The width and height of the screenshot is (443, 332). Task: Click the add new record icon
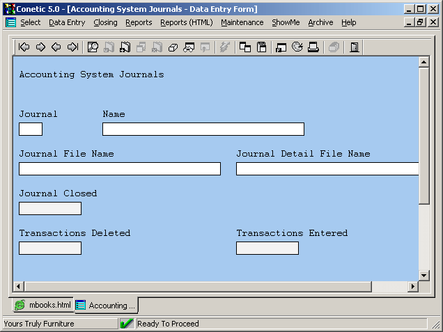125,47
